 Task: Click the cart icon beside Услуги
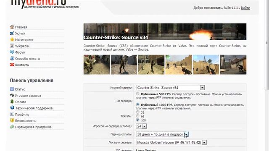[12, 33]
